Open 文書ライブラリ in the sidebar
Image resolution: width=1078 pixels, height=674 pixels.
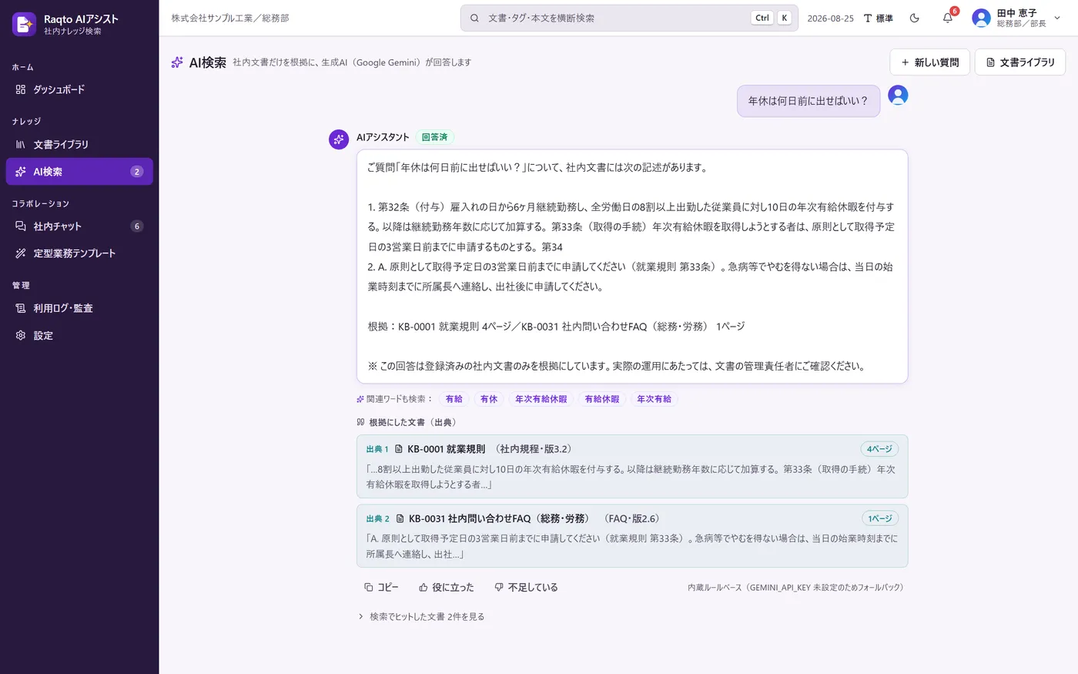pyautogui.click(x=79, y=144)
